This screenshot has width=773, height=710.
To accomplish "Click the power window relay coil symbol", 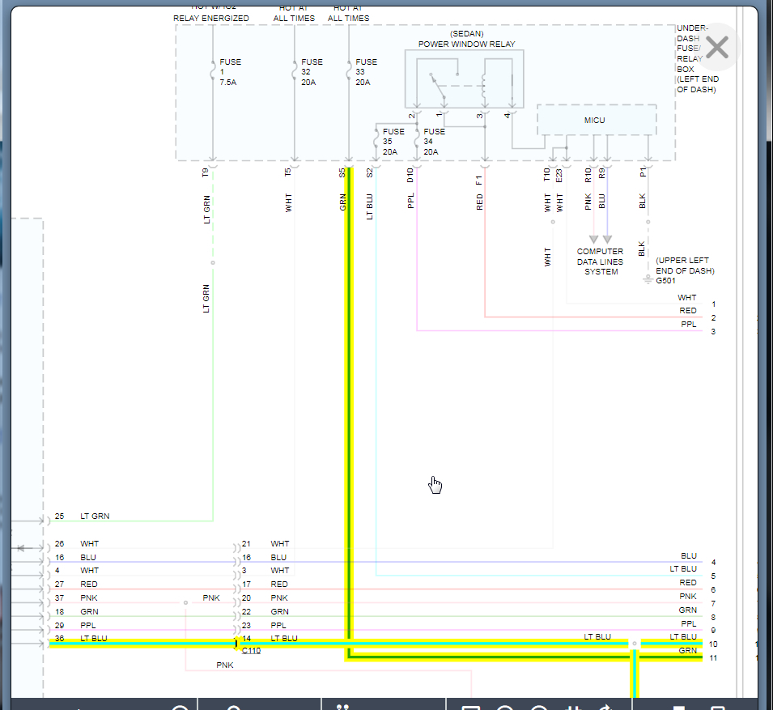I will pos(485,87).
